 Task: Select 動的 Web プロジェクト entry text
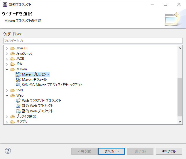pyautogui.click(x=38, y=111)
